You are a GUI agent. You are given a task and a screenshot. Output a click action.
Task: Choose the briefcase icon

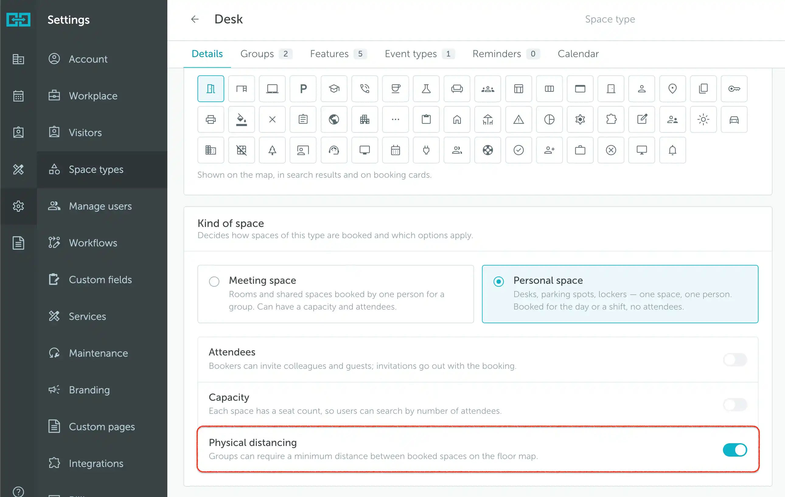point(580,150)
